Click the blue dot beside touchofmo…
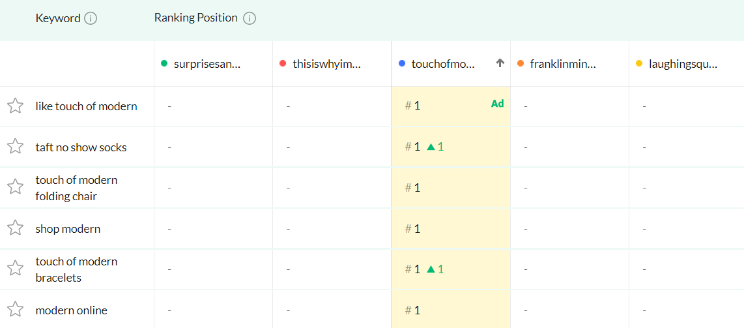 [x=403, y=64]
